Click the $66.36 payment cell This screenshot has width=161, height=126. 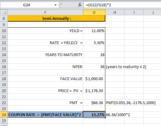pos(94,103)
